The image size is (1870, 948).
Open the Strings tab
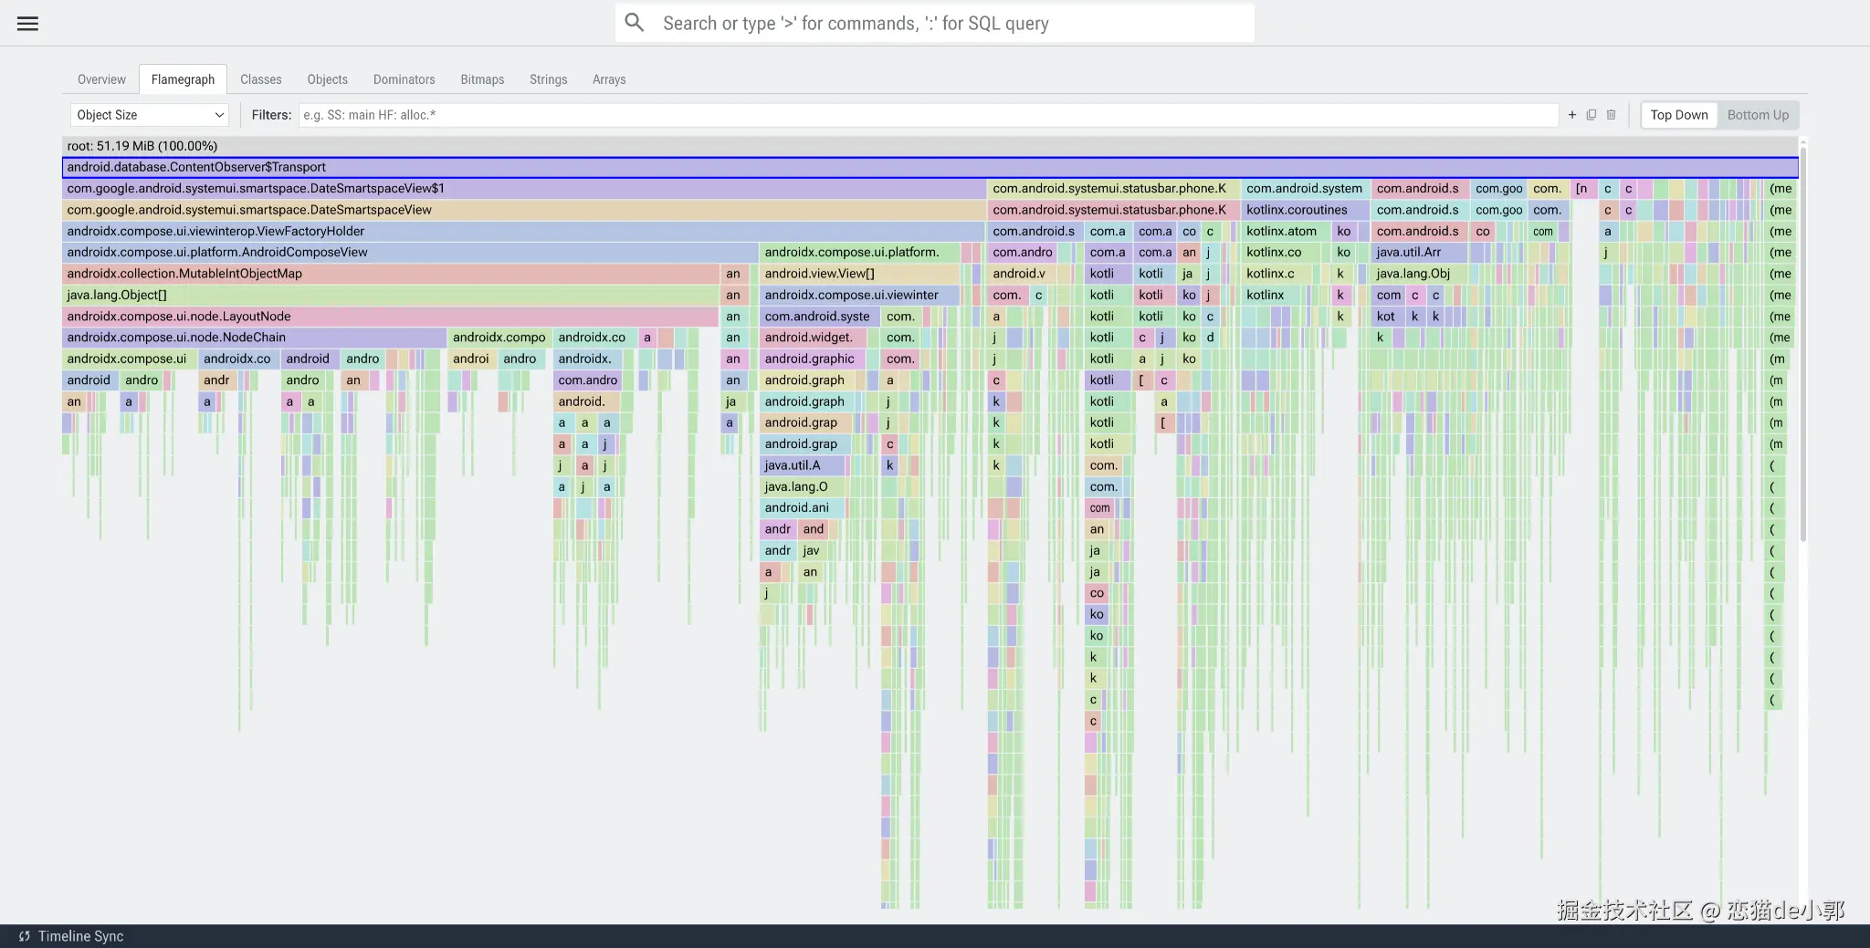[548, 79]
